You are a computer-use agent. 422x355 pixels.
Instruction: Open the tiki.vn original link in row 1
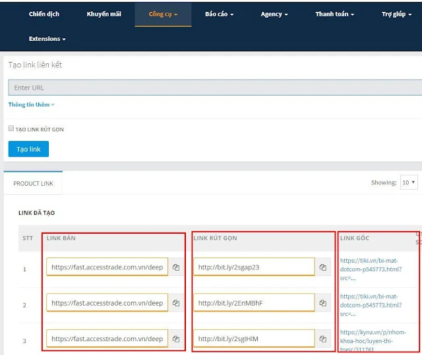point(371,269)
